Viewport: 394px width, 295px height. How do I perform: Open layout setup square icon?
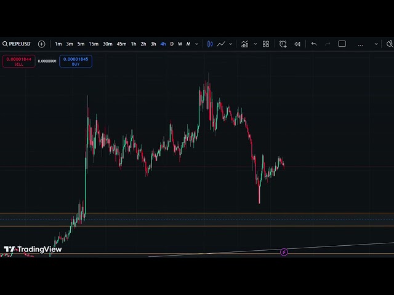coord(342,44)
